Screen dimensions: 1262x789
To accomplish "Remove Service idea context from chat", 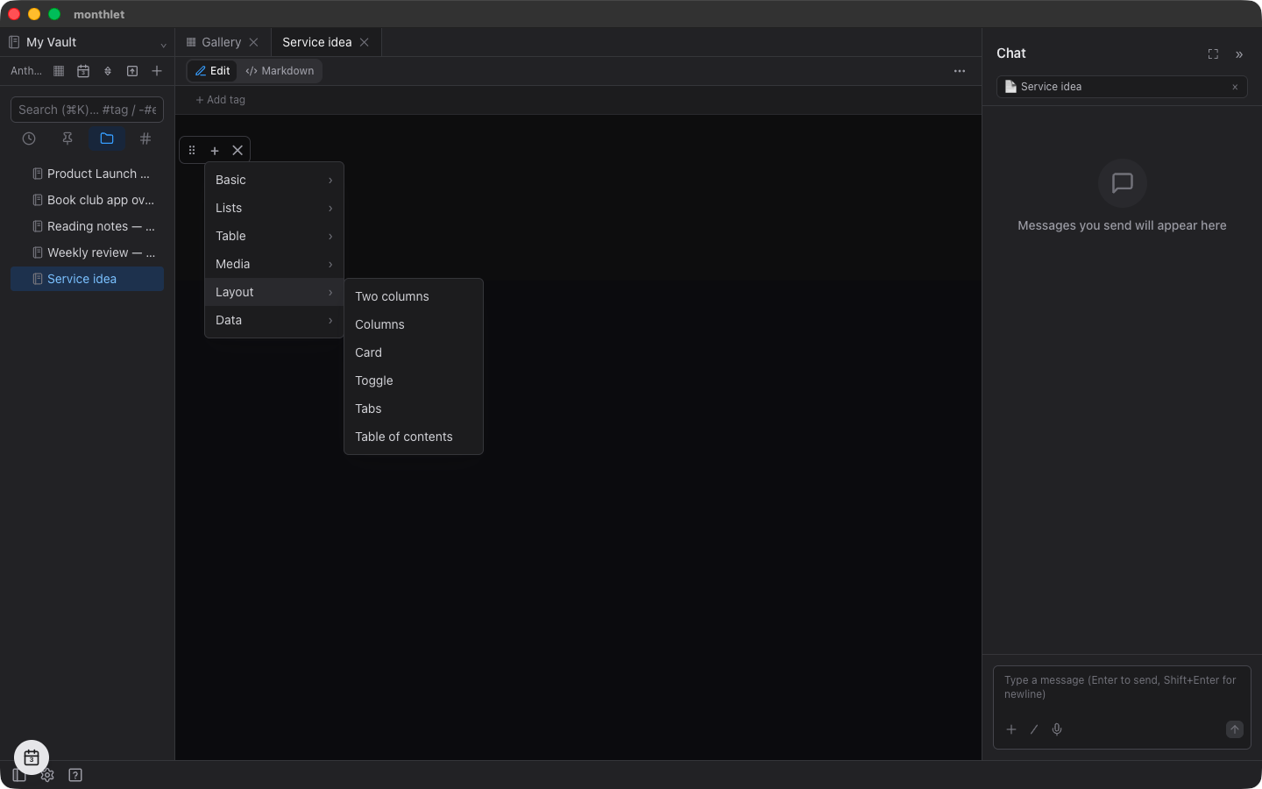I will point(1235,87).
